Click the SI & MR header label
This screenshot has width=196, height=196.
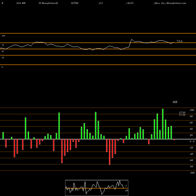pyautogui.click(x=21, y=3)
